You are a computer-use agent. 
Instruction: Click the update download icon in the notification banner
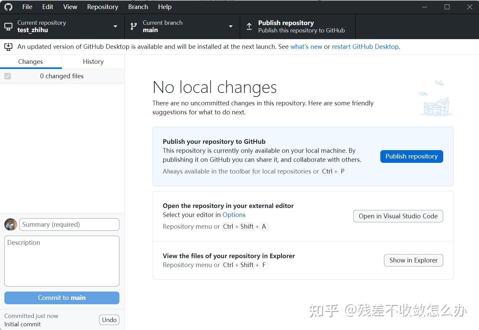tap(8, 47)
